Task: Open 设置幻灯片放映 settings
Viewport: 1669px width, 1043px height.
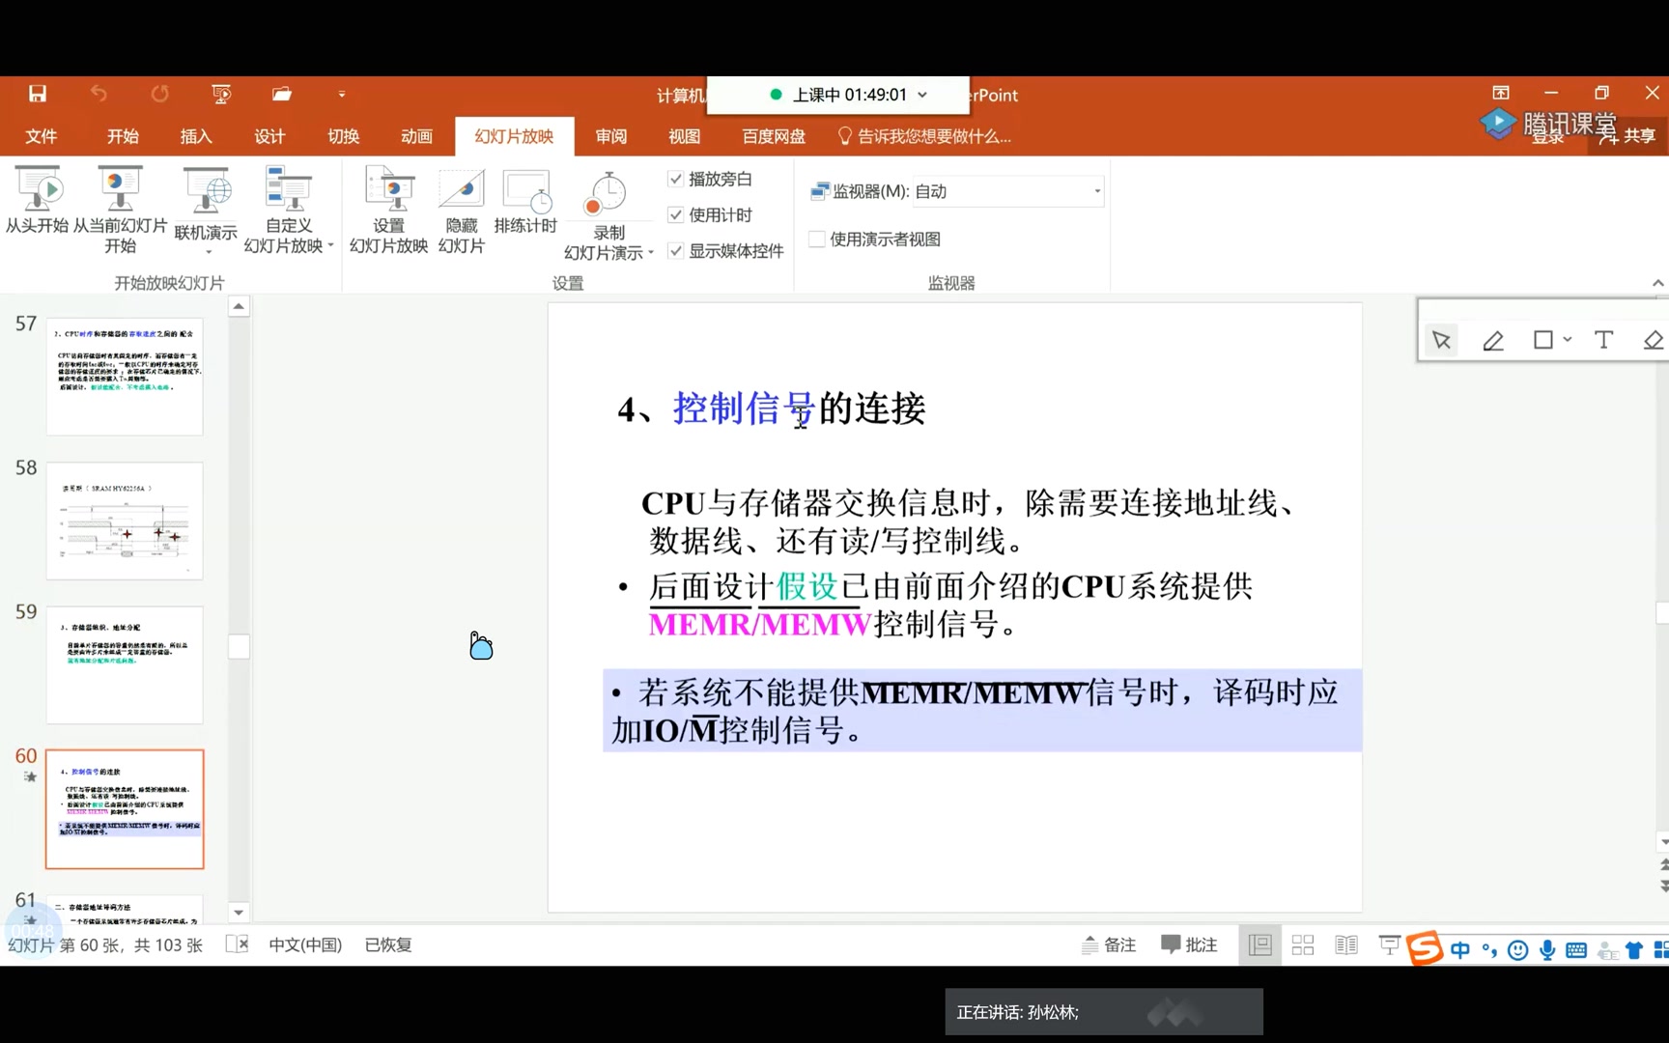Action: 388,210
